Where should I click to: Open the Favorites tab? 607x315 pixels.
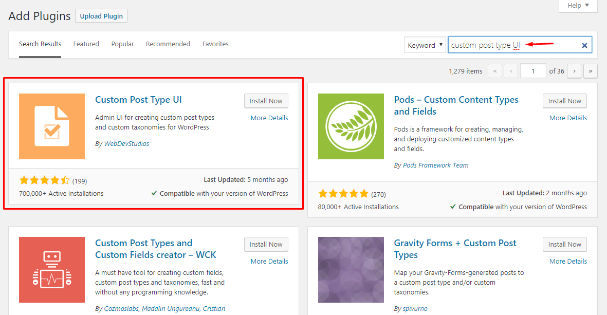215,44
